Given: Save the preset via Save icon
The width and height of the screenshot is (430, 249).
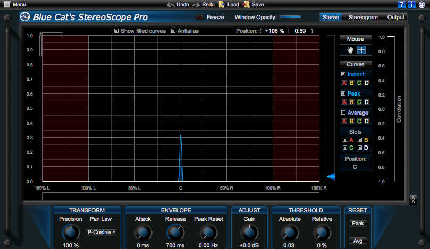Looking at the screenshot, I should (x=246, y=4).
